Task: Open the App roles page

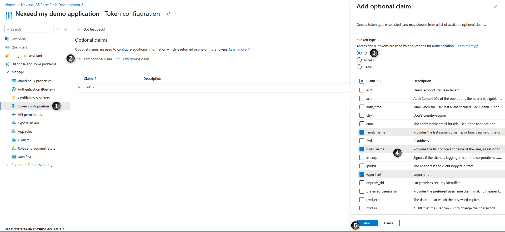Action: 25,131
